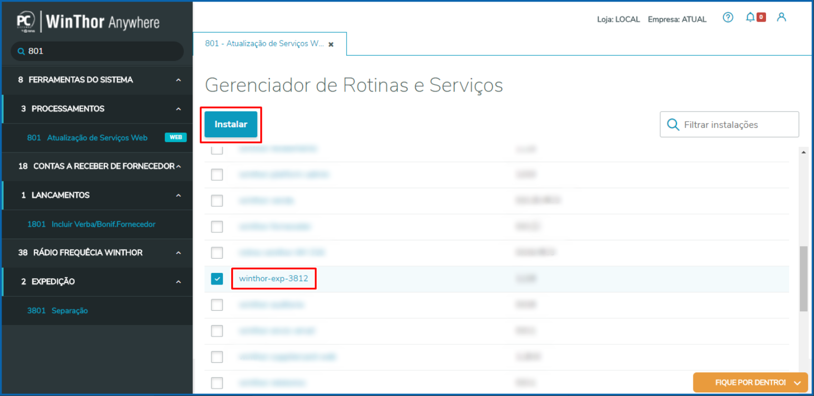Click the list scrollbar thumb
Image resolution: width=814 pixels, height=396 pixels.
coord(803,279)
